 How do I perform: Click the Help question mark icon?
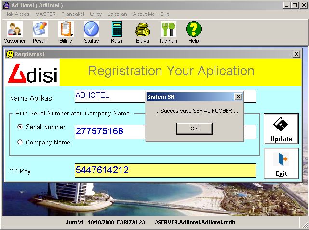pos(193,29)
